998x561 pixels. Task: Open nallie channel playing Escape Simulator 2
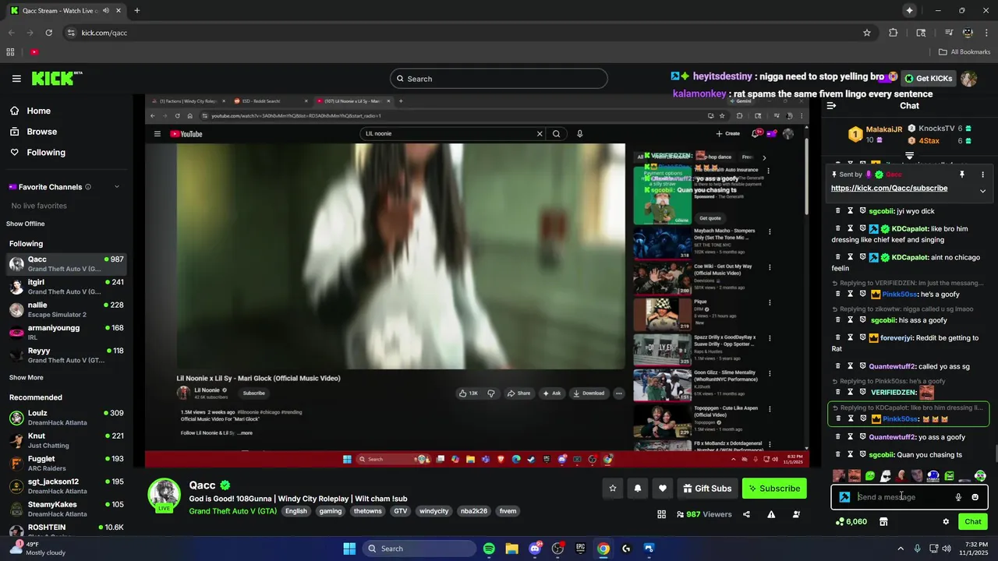(x=66, y=309)
